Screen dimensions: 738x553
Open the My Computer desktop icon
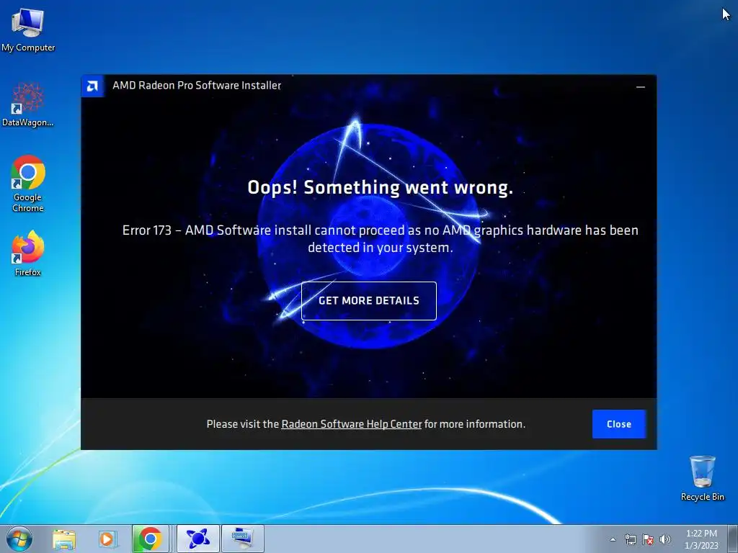coord(28,30)
